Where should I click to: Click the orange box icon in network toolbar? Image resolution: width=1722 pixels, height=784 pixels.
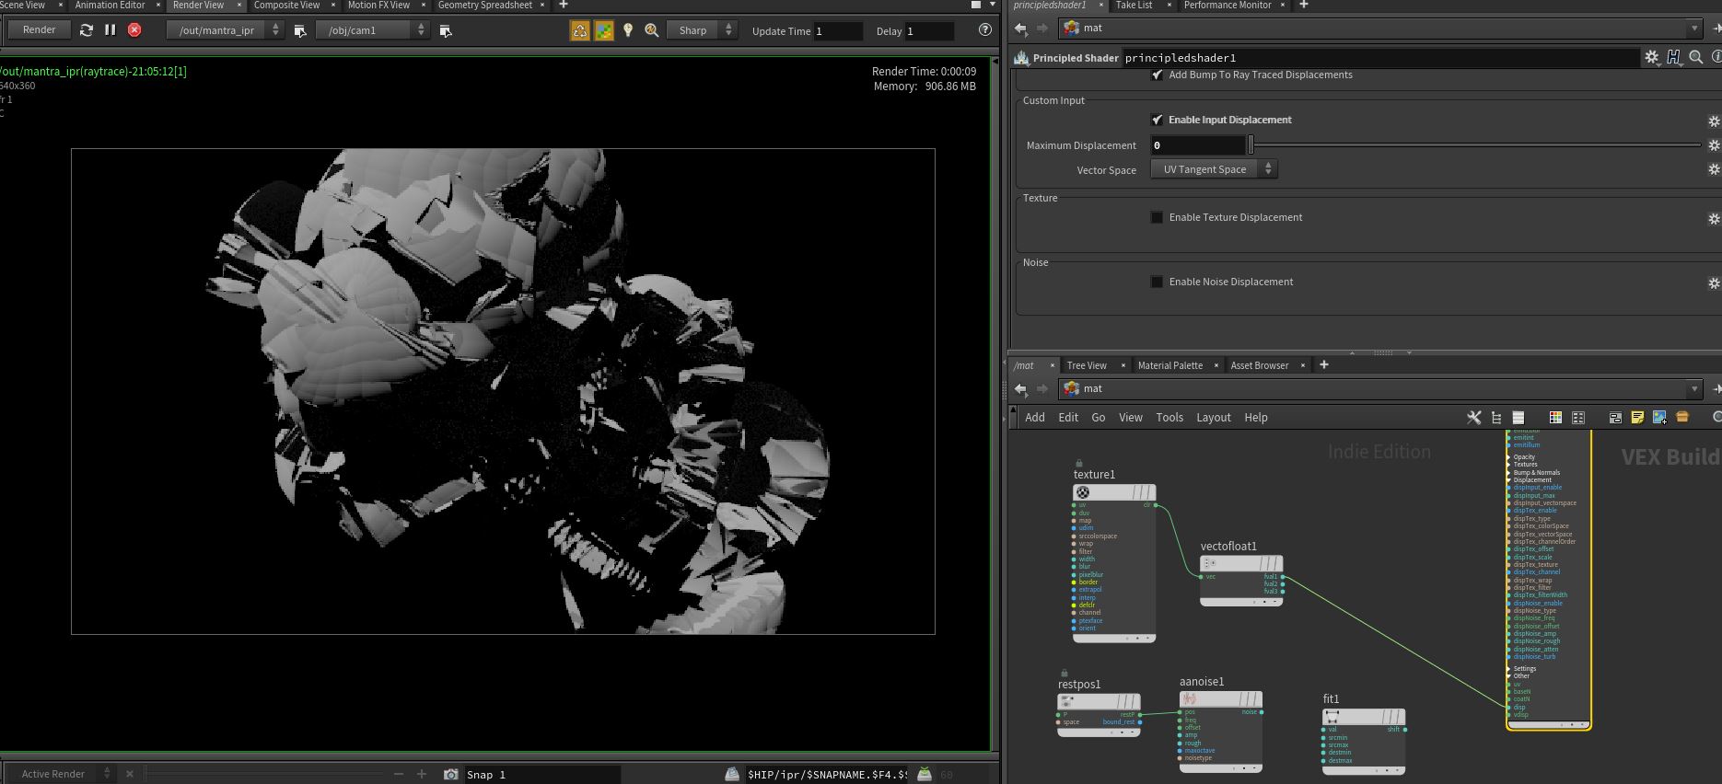click(1682, 418)
